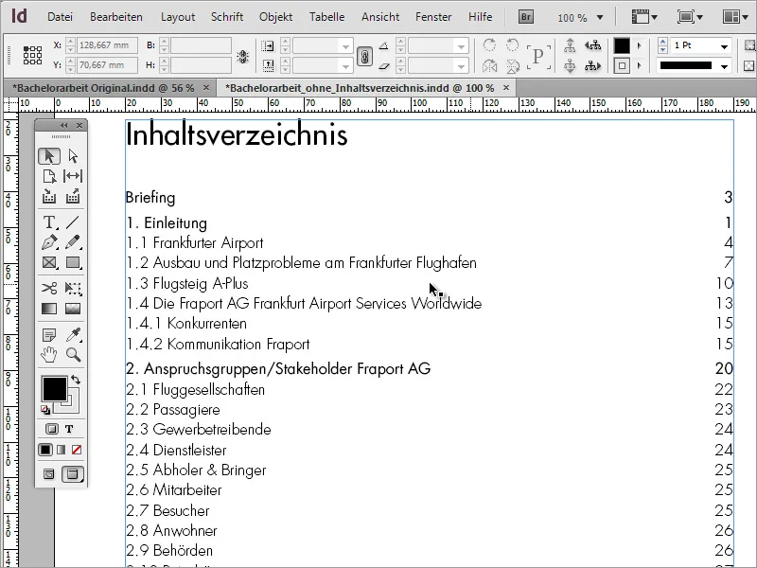The image size is (757, 568).
Task: Open rotation angle dropdown
Action: (x=461, y=46)
